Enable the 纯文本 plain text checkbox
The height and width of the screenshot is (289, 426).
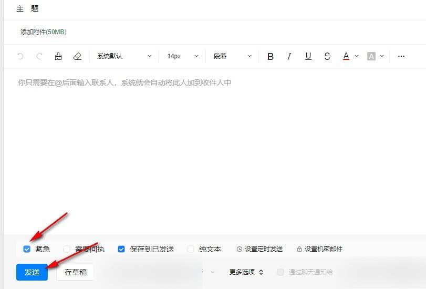pos(191,249)
